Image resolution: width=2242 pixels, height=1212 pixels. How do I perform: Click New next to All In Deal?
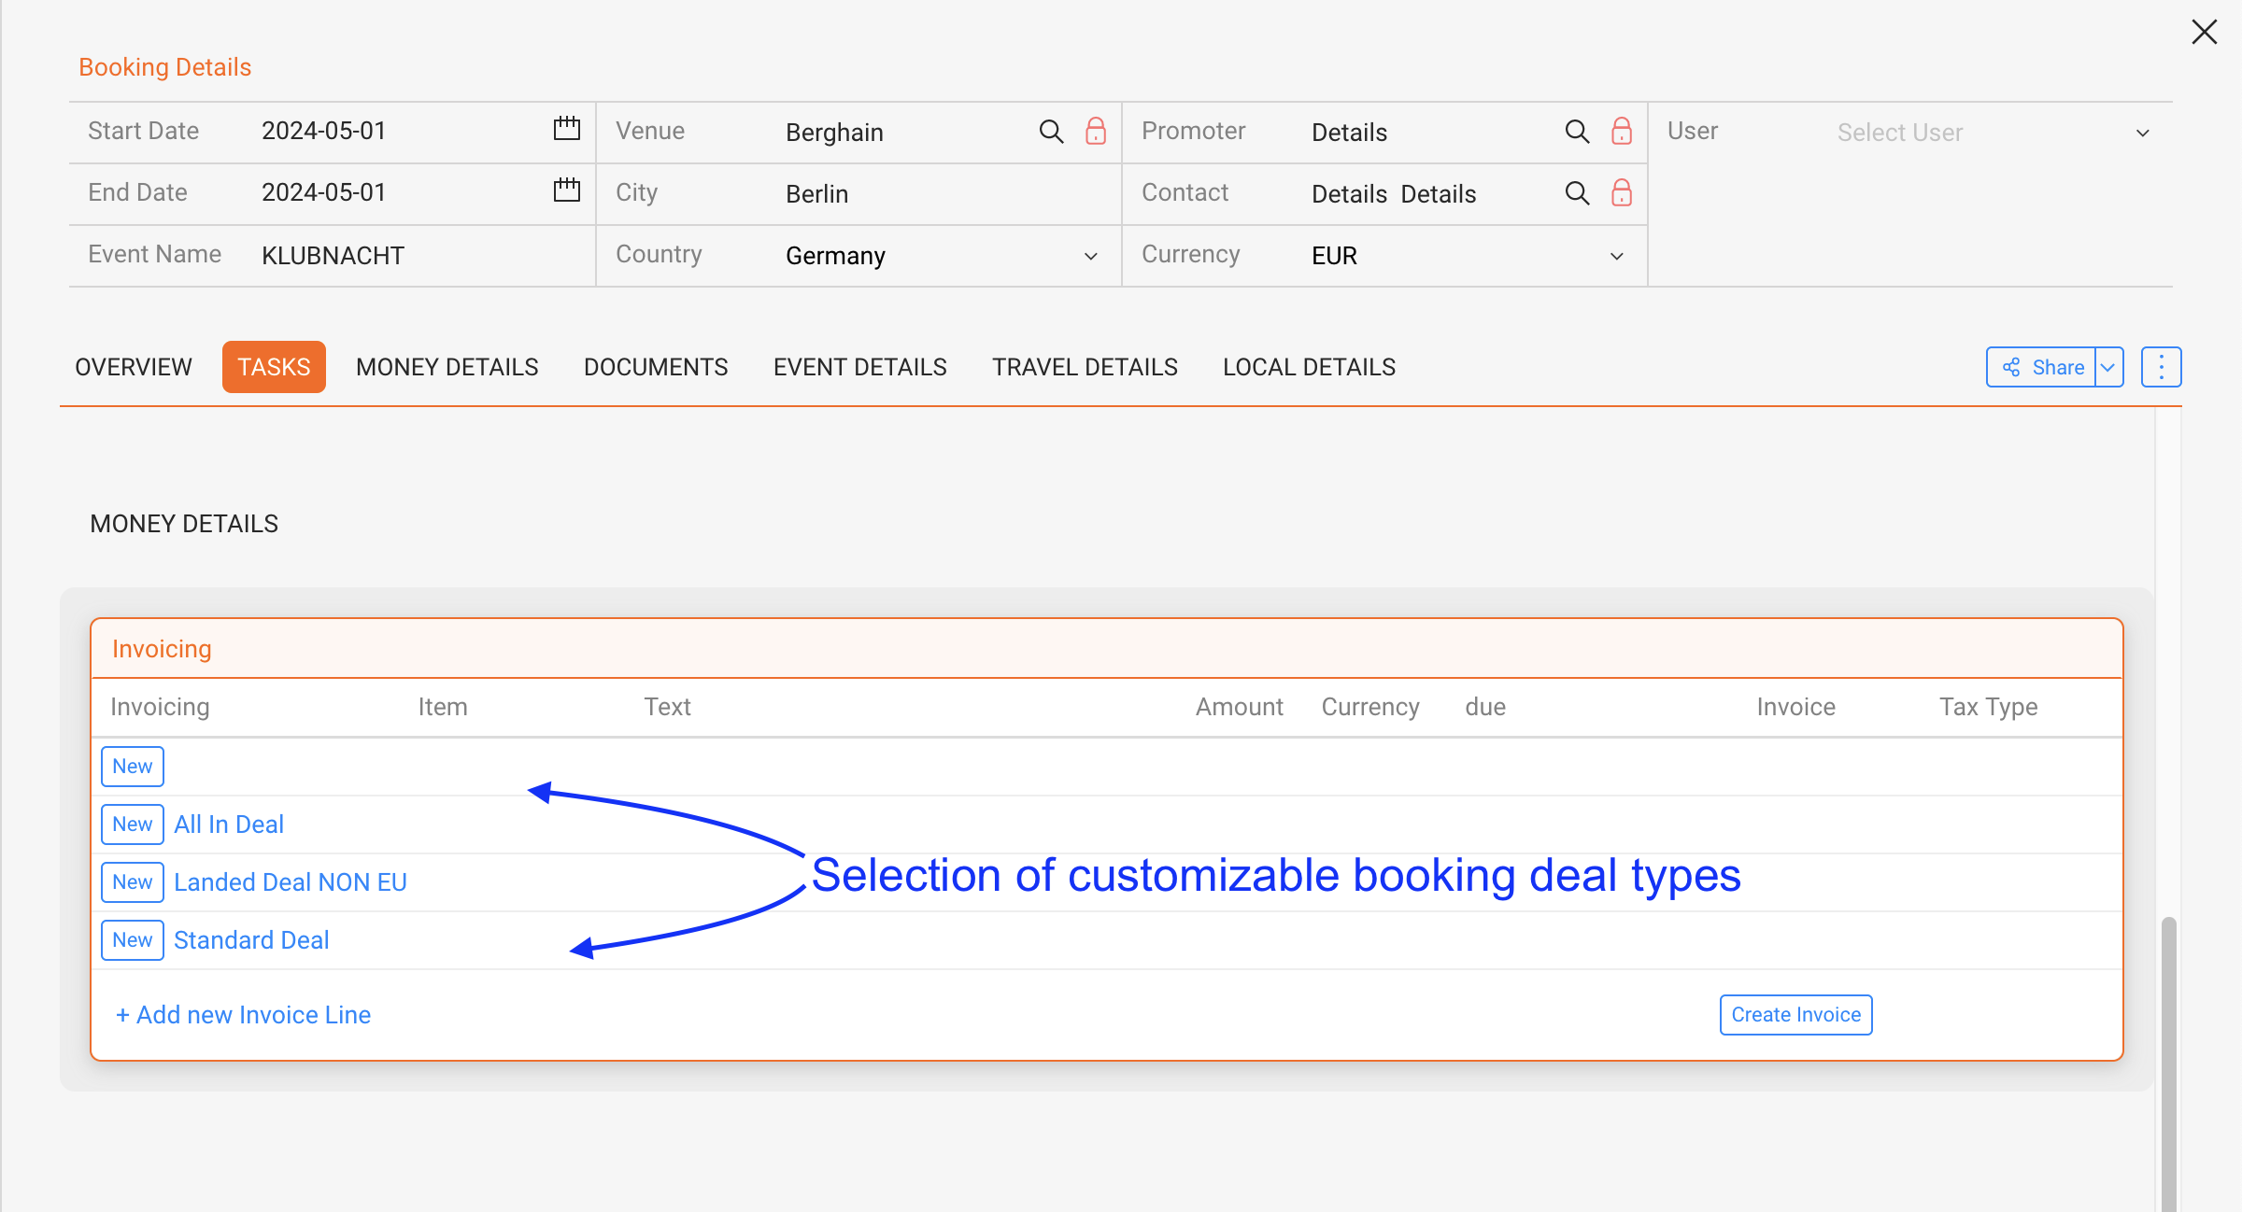point(133,824)
